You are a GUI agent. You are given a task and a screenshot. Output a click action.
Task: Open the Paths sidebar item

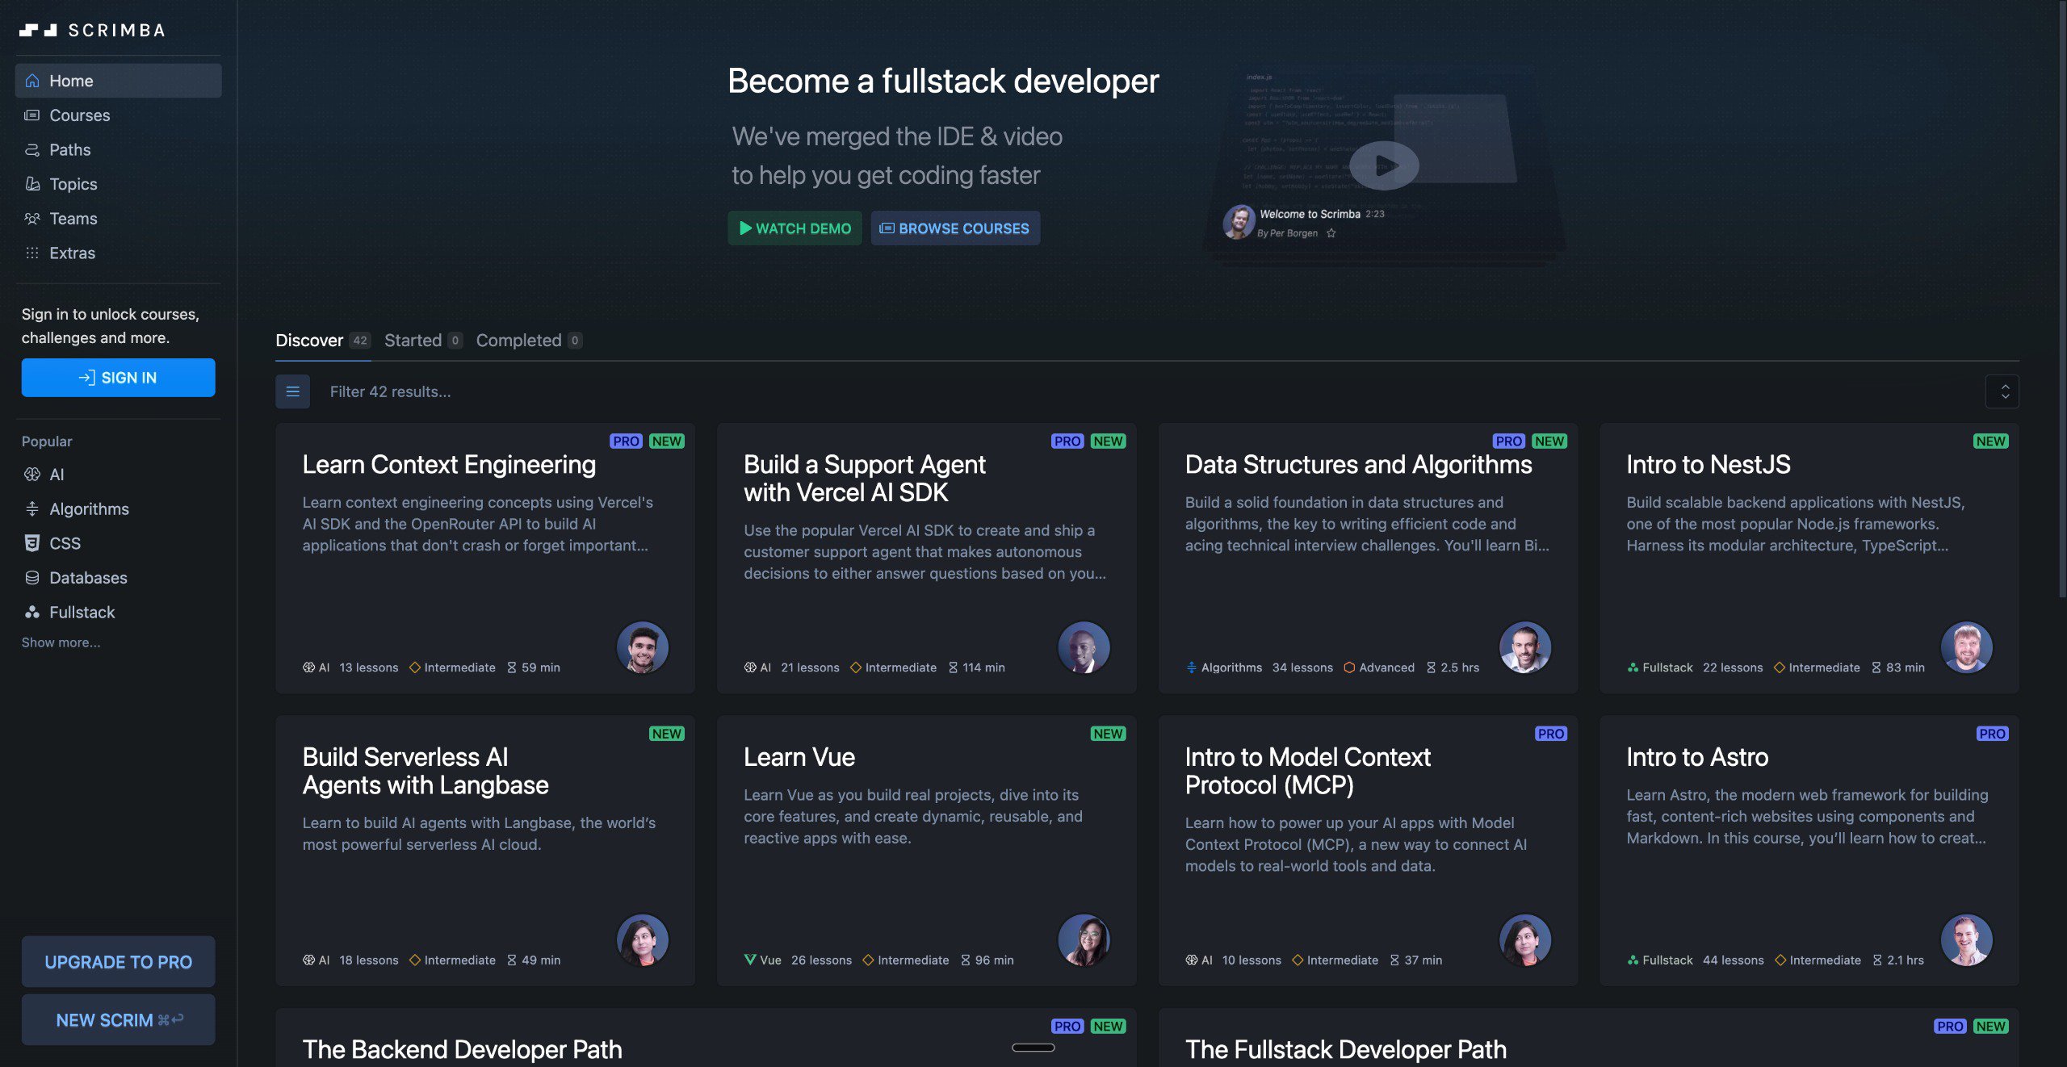click(69, 150)
